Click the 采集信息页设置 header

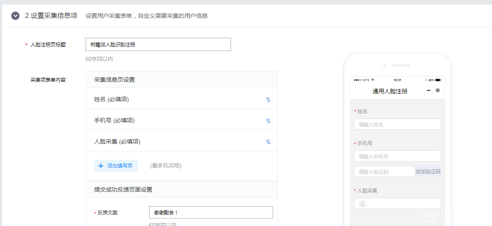[x=181, y=80]
